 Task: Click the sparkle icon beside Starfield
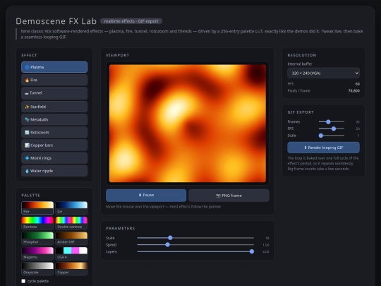pos(27,107)
